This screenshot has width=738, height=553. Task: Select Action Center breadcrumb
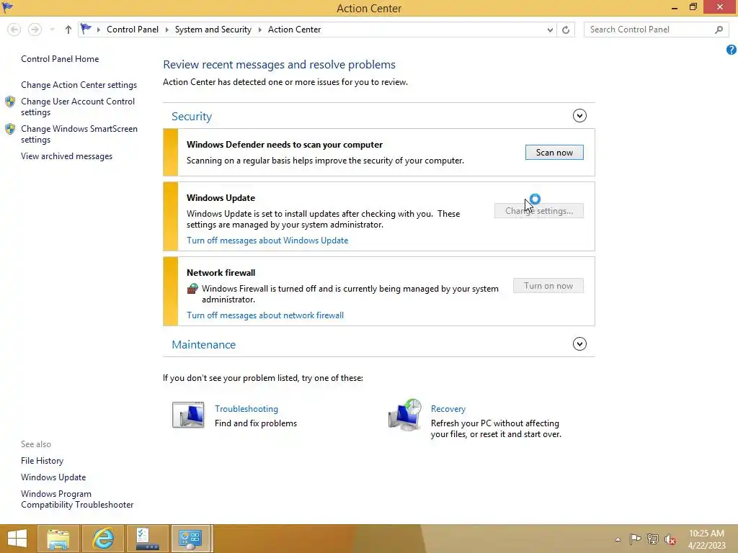coord(294,29)
